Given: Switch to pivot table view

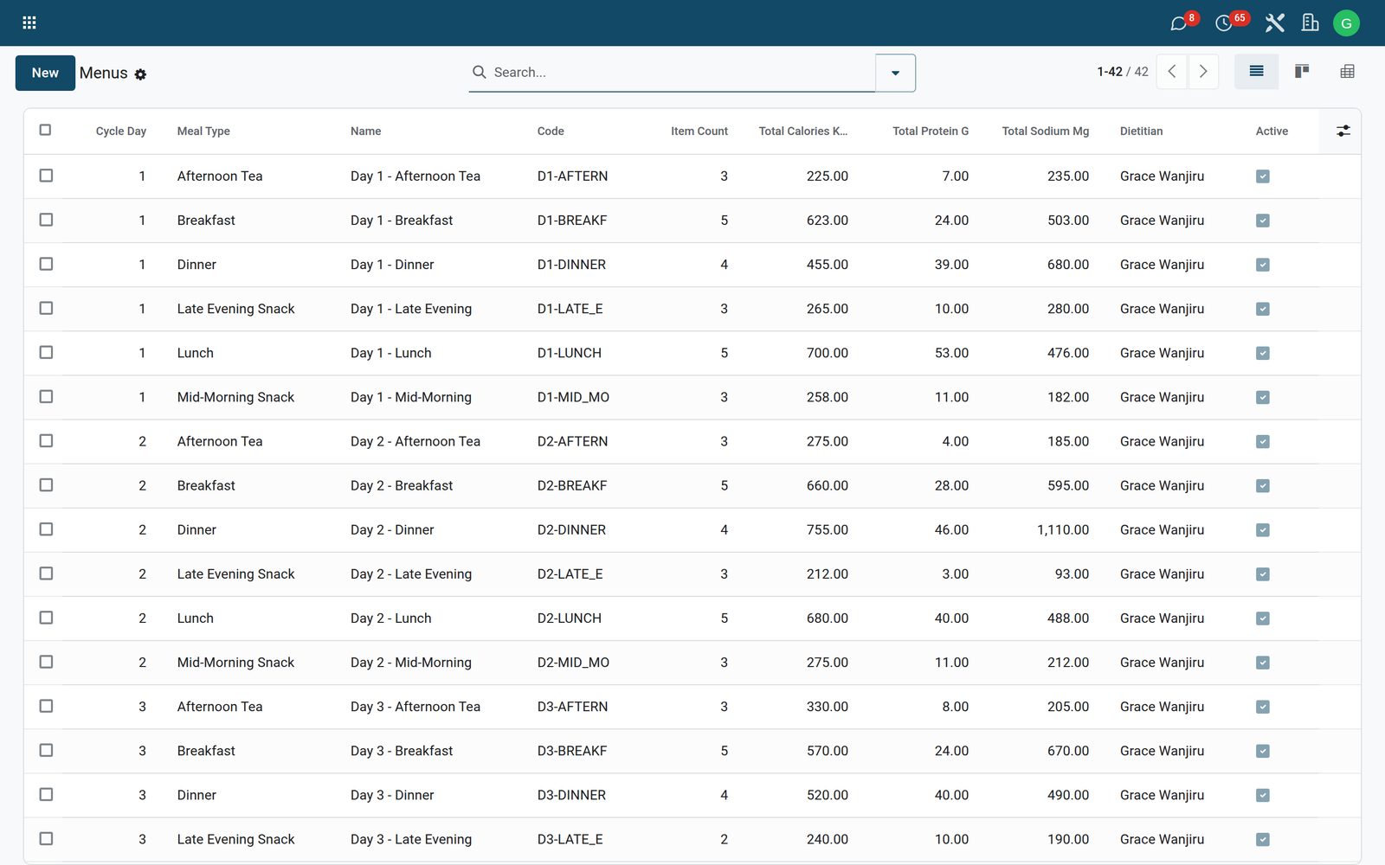Looking at the screenshot, I should click(1347, 72).
